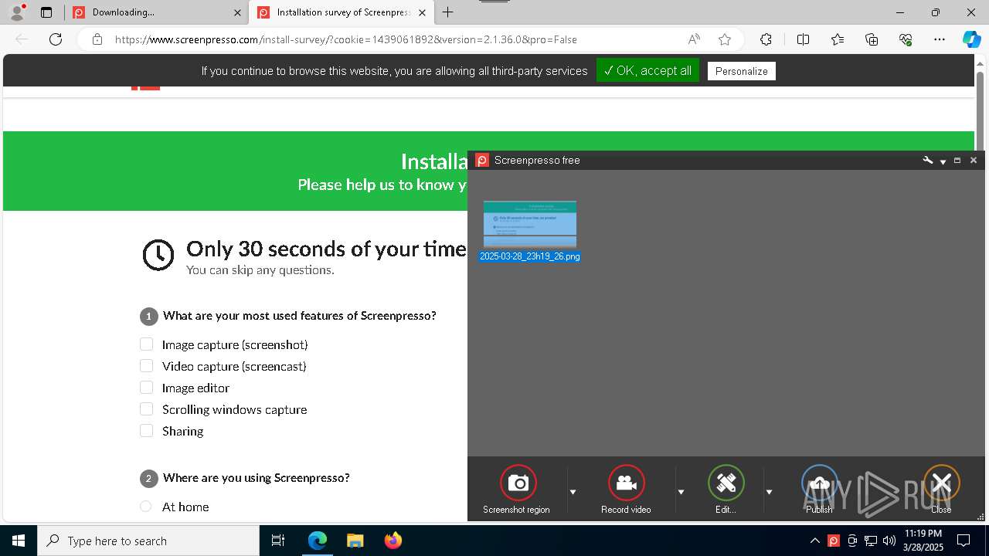989x556 pixels.
Task: Check Video capture (screencast) option
Action: [146, 366]
